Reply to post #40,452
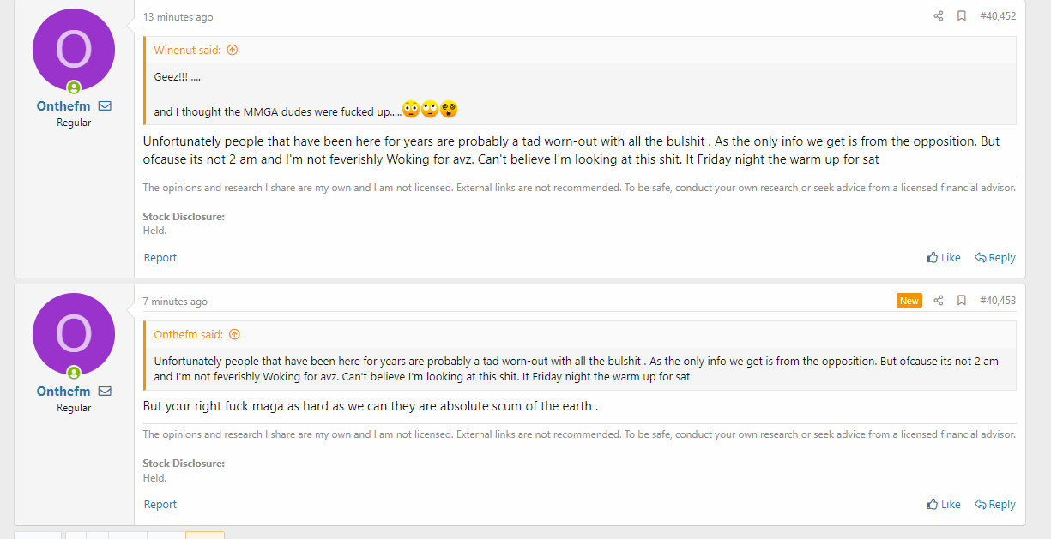 995,258
